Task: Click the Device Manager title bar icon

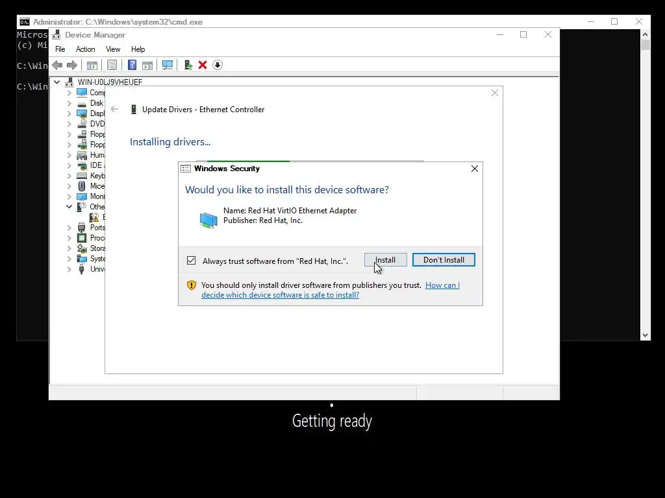Action: click(56, 35)
